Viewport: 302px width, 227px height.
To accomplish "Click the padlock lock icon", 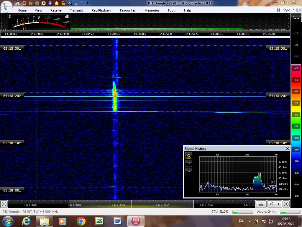I will [x=63, y=3].
